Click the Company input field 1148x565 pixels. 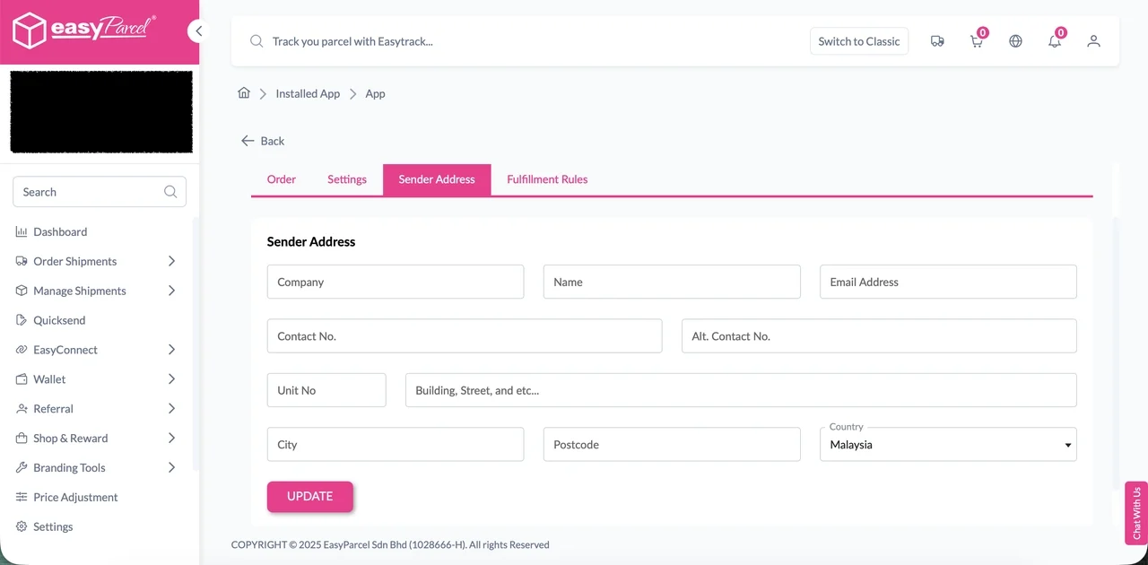pyautogui.click(x=395, y=282)
